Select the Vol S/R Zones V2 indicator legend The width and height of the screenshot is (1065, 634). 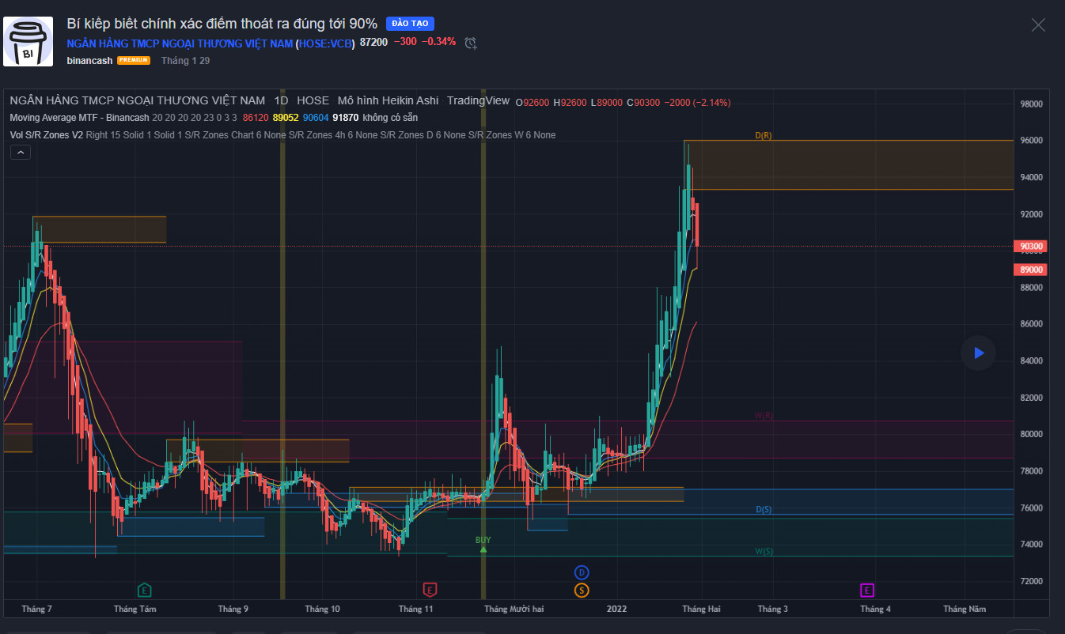tap(46, 135)
